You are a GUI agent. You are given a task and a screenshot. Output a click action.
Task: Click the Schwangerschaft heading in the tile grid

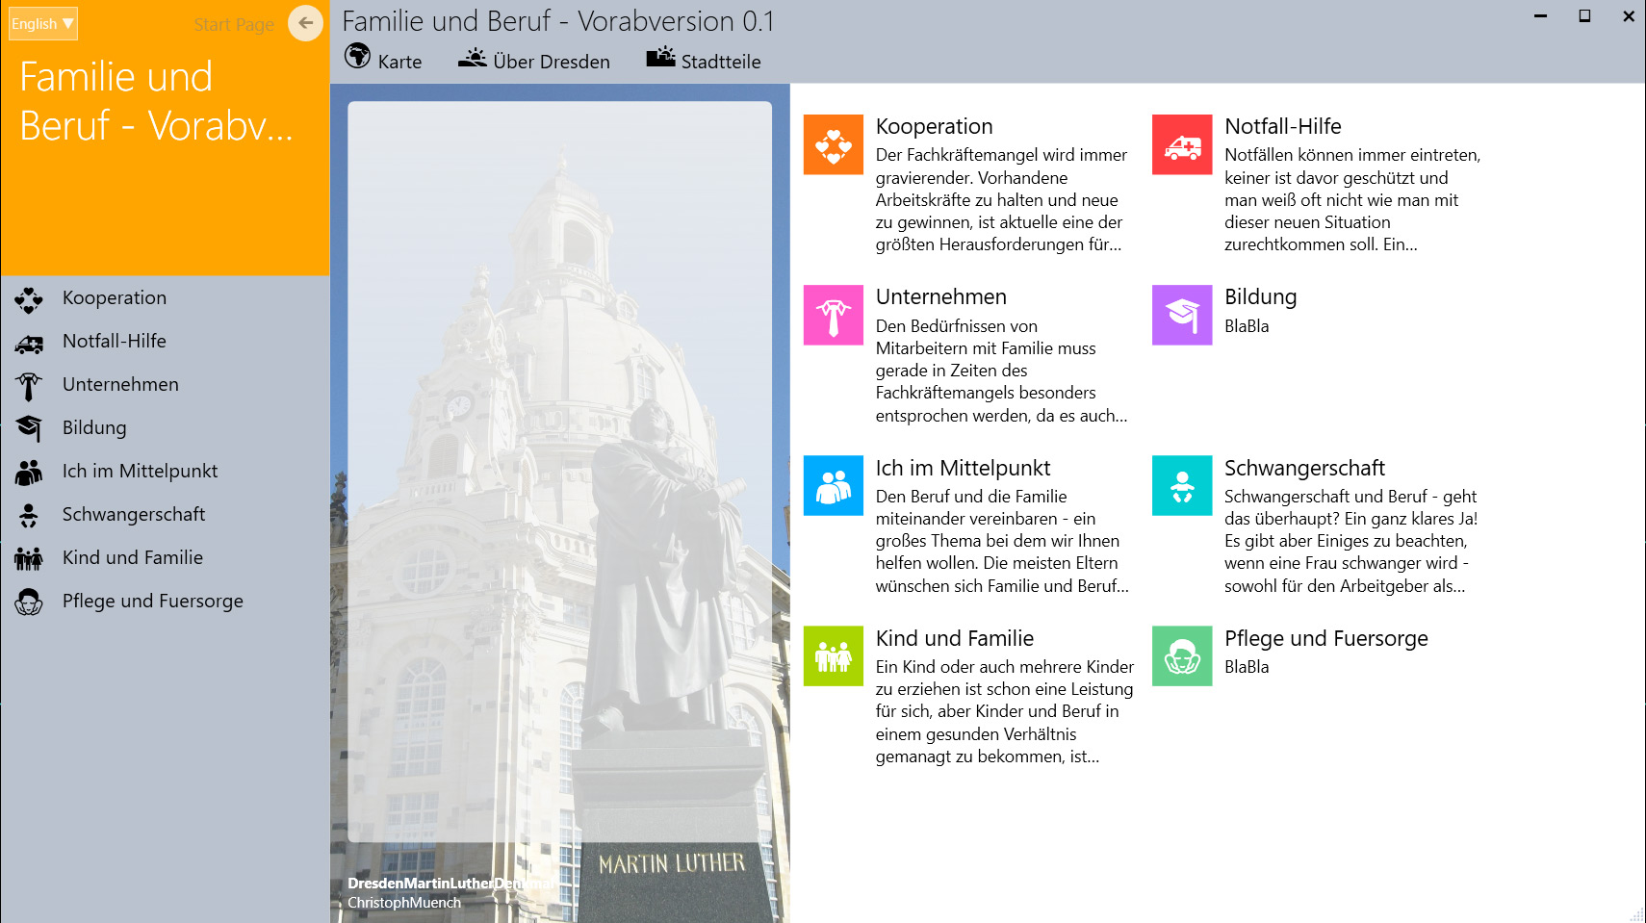click(x=1304, y=469)
